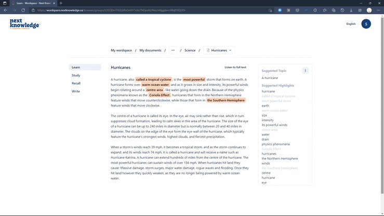Select suggested highlight 'centre'
The height and width of the screenshot is (216, 384).
[266, 173]
